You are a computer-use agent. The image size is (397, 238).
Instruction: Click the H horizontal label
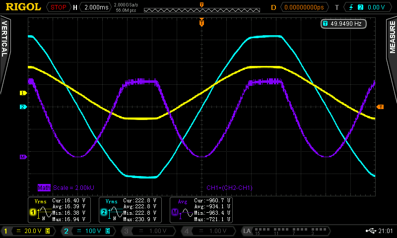[75, 7]
